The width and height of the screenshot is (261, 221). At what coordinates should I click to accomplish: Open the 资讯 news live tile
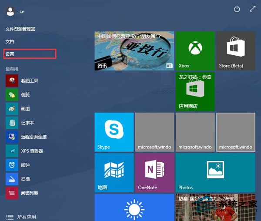pyautogui.click(x=134, y=51)
